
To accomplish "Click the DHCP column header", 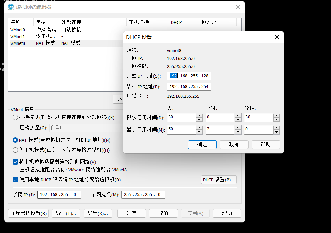I will click(x=182, y=22).
